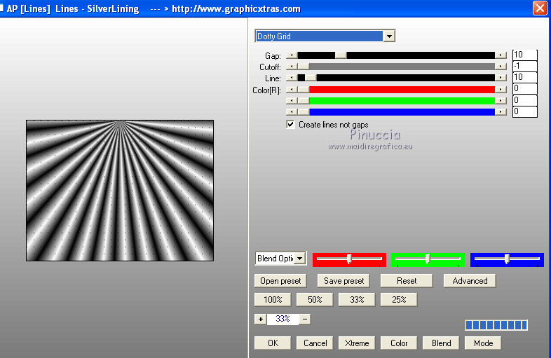This screenshot has width=551, height=358.
Task: Click right arrow of red Color slider
Action: click(x=501, y=90)
